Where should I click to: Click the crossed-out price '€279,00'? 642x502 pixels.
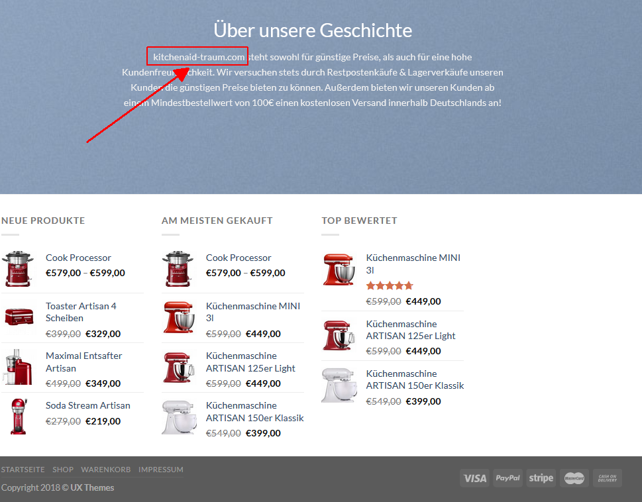(x=63, y=421)
